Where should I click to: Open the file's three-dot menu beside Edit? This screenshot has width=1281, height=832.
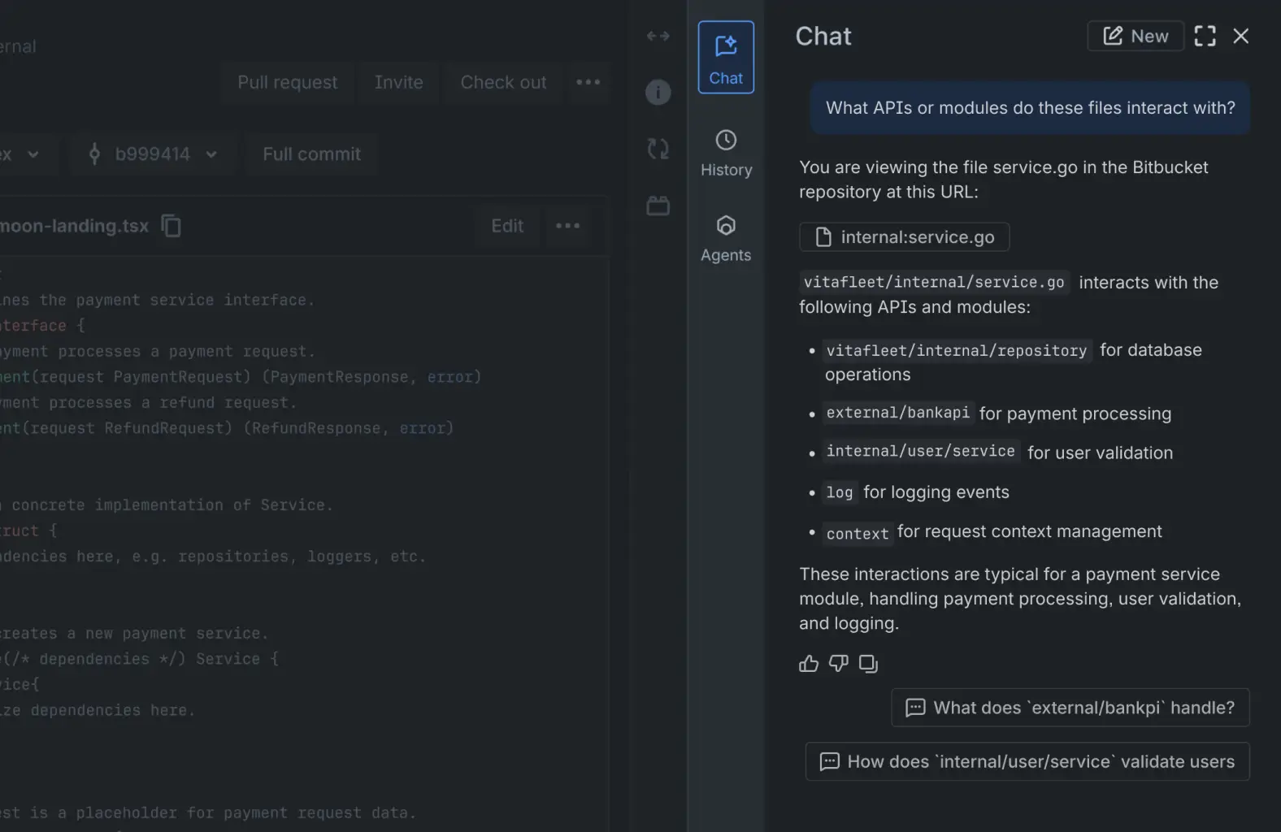coord(567,226)
